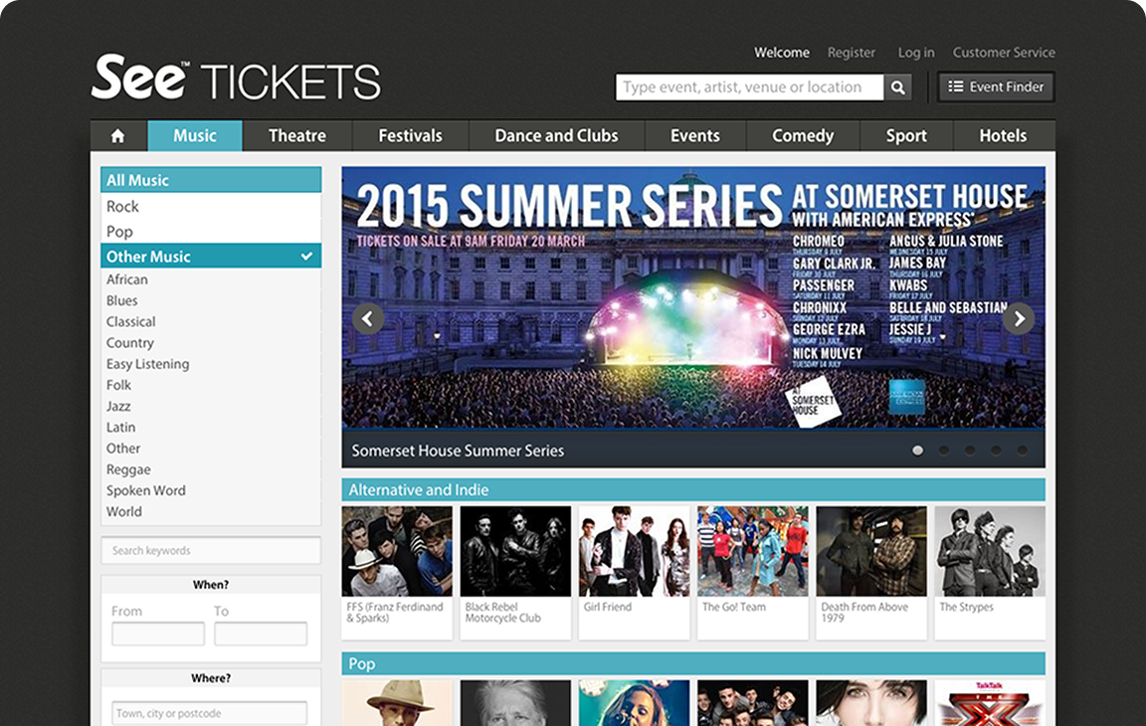Click the event search text field
The width and height of the screenshot is (1146, 726).
[749, 88]
